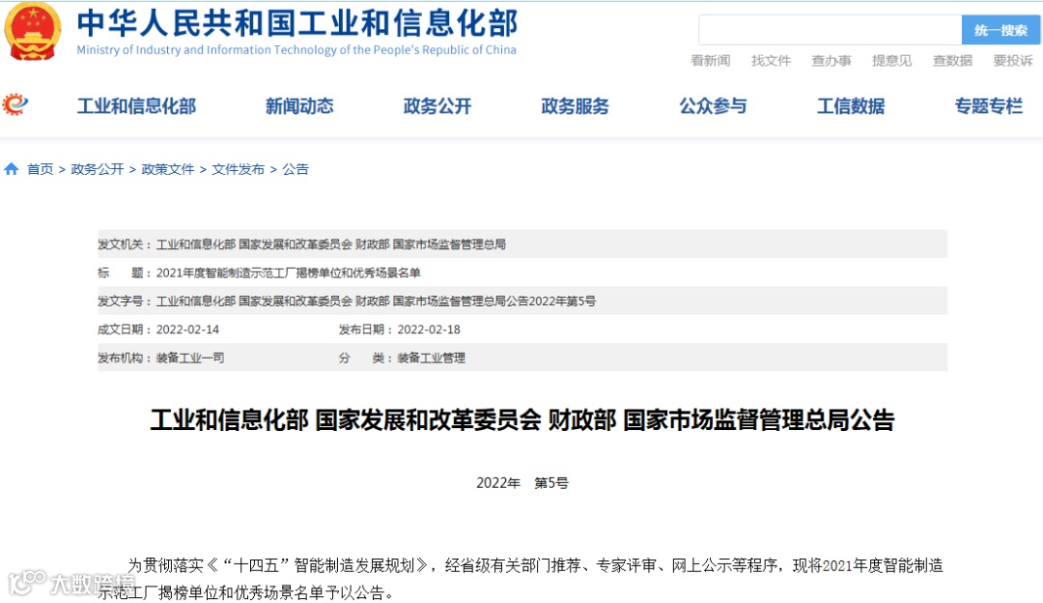Image resolution: width=1043 pixels, height=603 pixels.
Task: Open the 找文件 quick link
Action: (771, 61)
